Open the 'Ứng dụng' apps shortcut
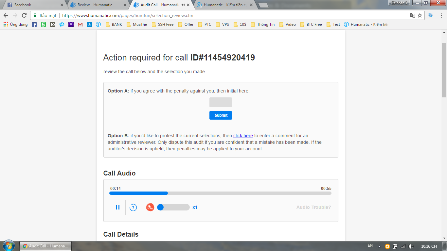 pos(15,25)
